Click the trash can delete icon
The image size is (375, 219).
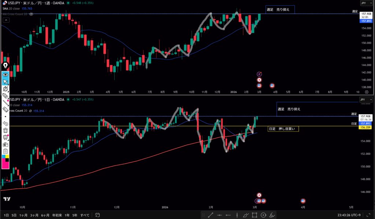(5, 130)
